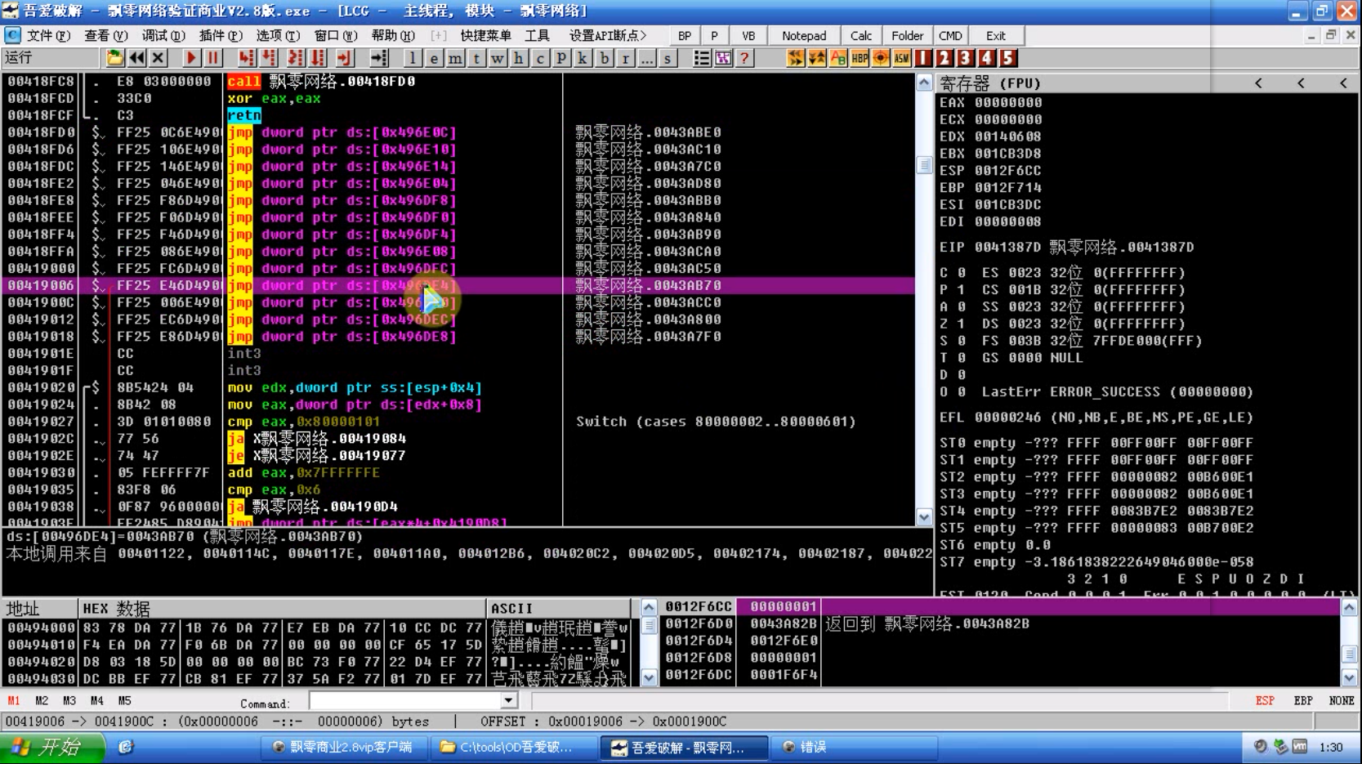Open the 查看(V) menu

106,35
